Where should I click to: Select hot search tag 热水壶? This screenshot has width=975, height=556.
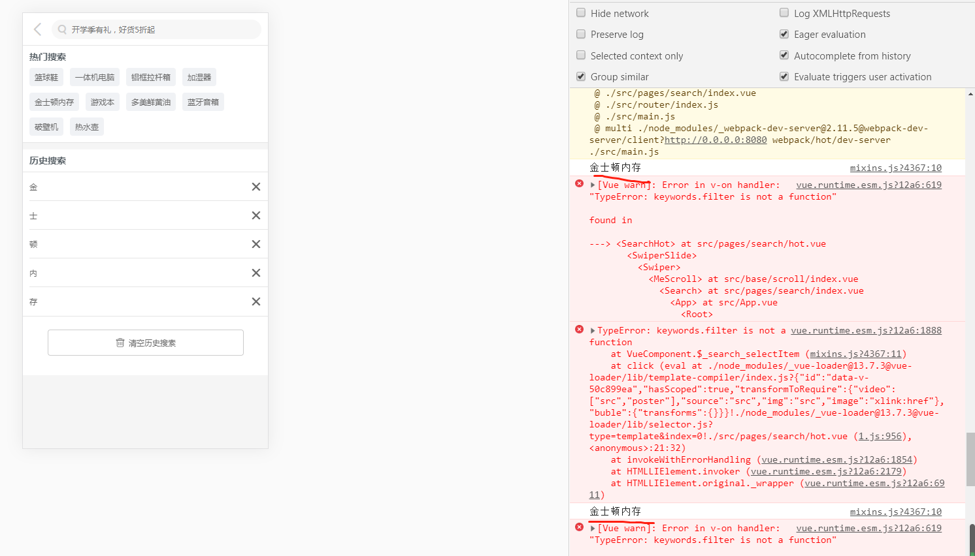[x=87, y=127]
